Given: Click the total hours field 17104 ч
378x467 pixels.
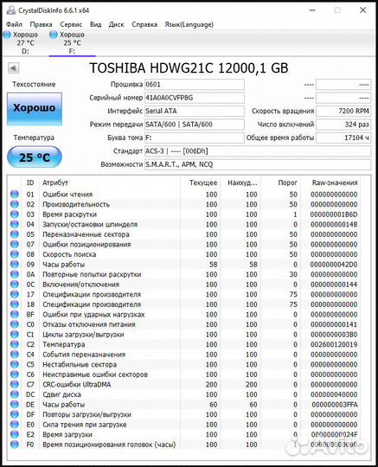Looking at the screenshot, I should click(x=343, y=138).
